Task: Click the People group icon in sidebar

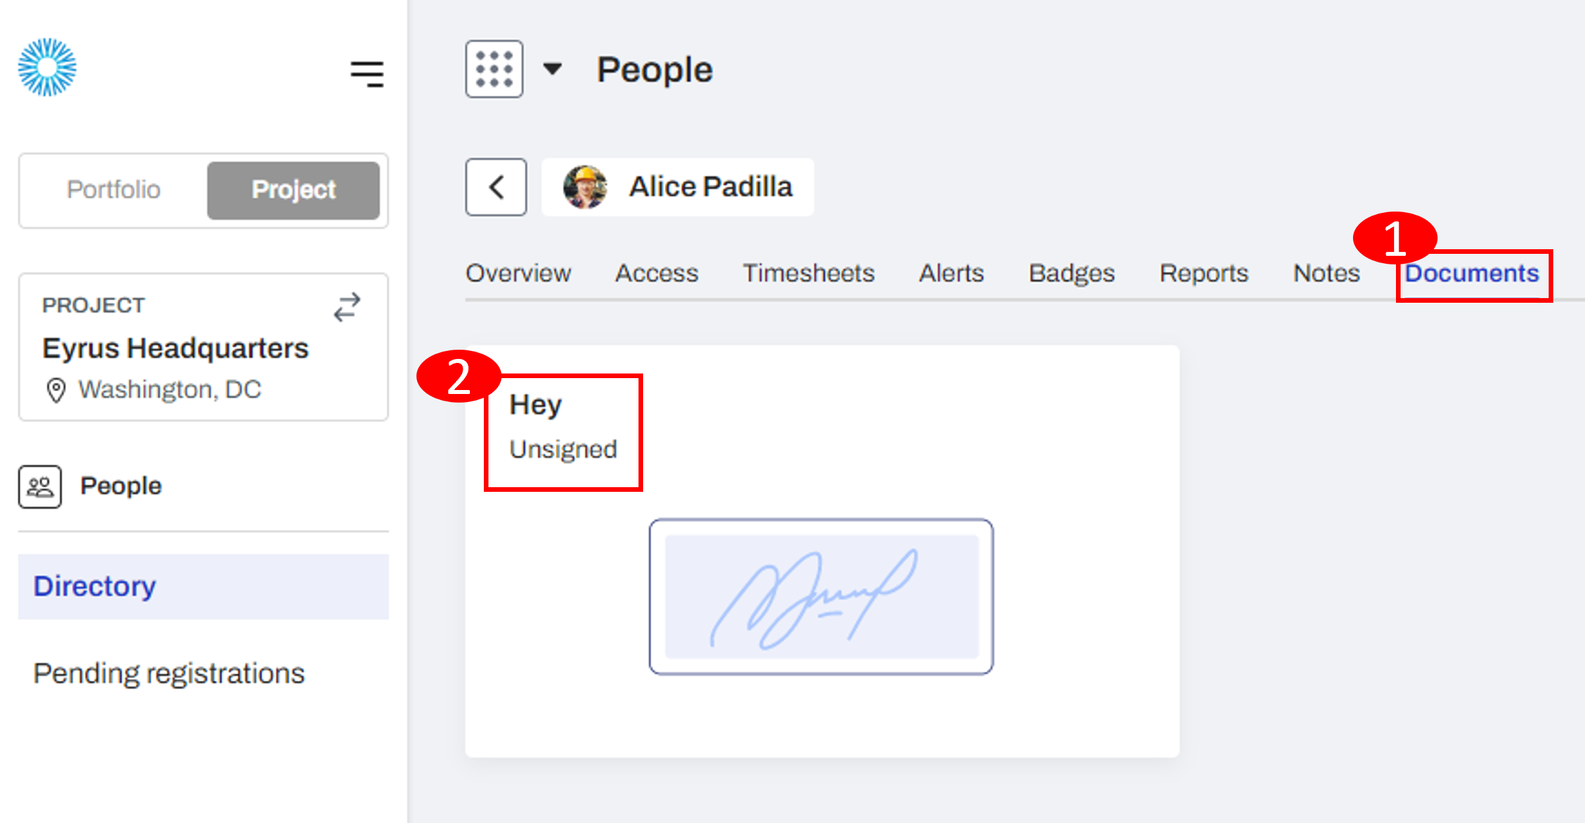Action: (40, 487)
